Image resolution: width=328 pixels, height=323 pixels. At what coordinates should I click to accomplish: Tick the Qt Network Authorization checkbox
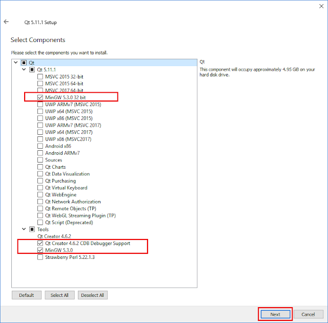[x=40, y=201]
